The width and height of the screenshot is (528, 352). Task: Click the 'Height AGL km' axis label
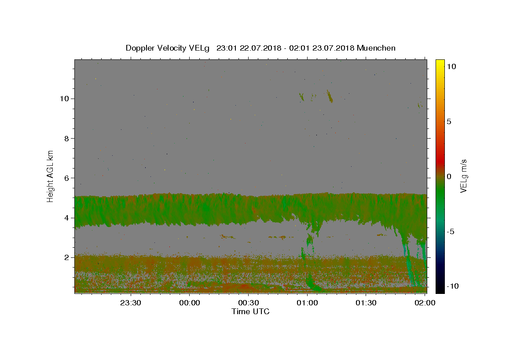pyautogui.click(x=51, y=176)
